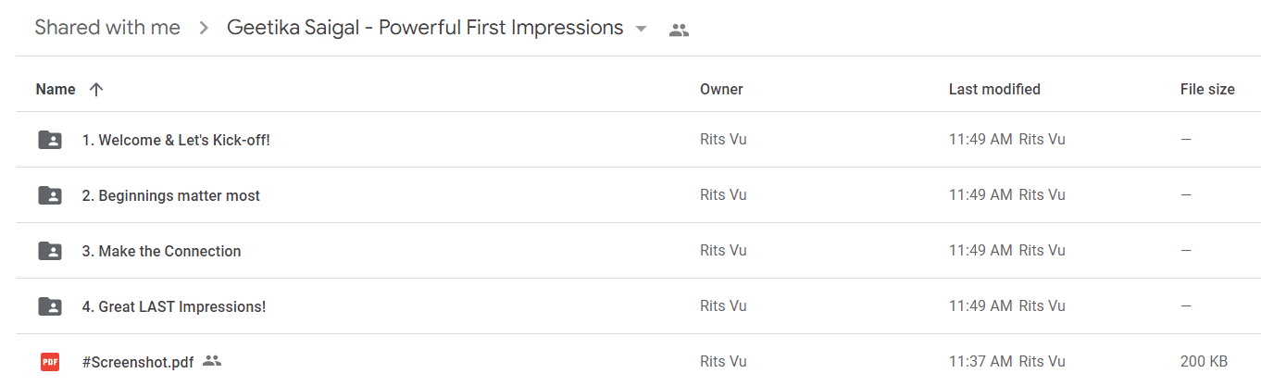Click shared folder icon for Beginnings matter most

coord(50,195)
